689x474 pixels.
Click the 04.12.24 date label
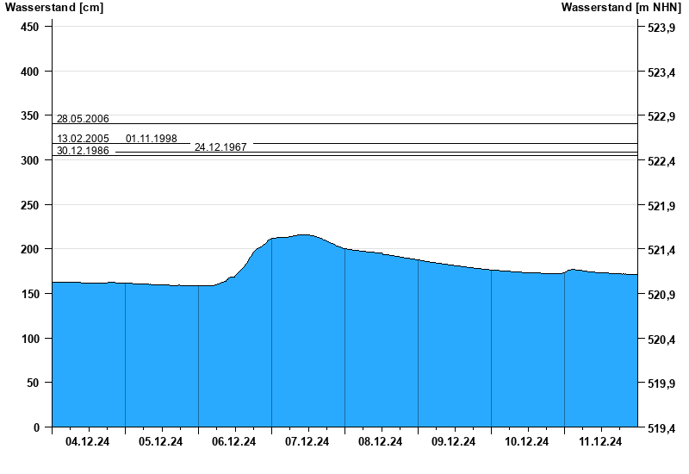(88, 442)
